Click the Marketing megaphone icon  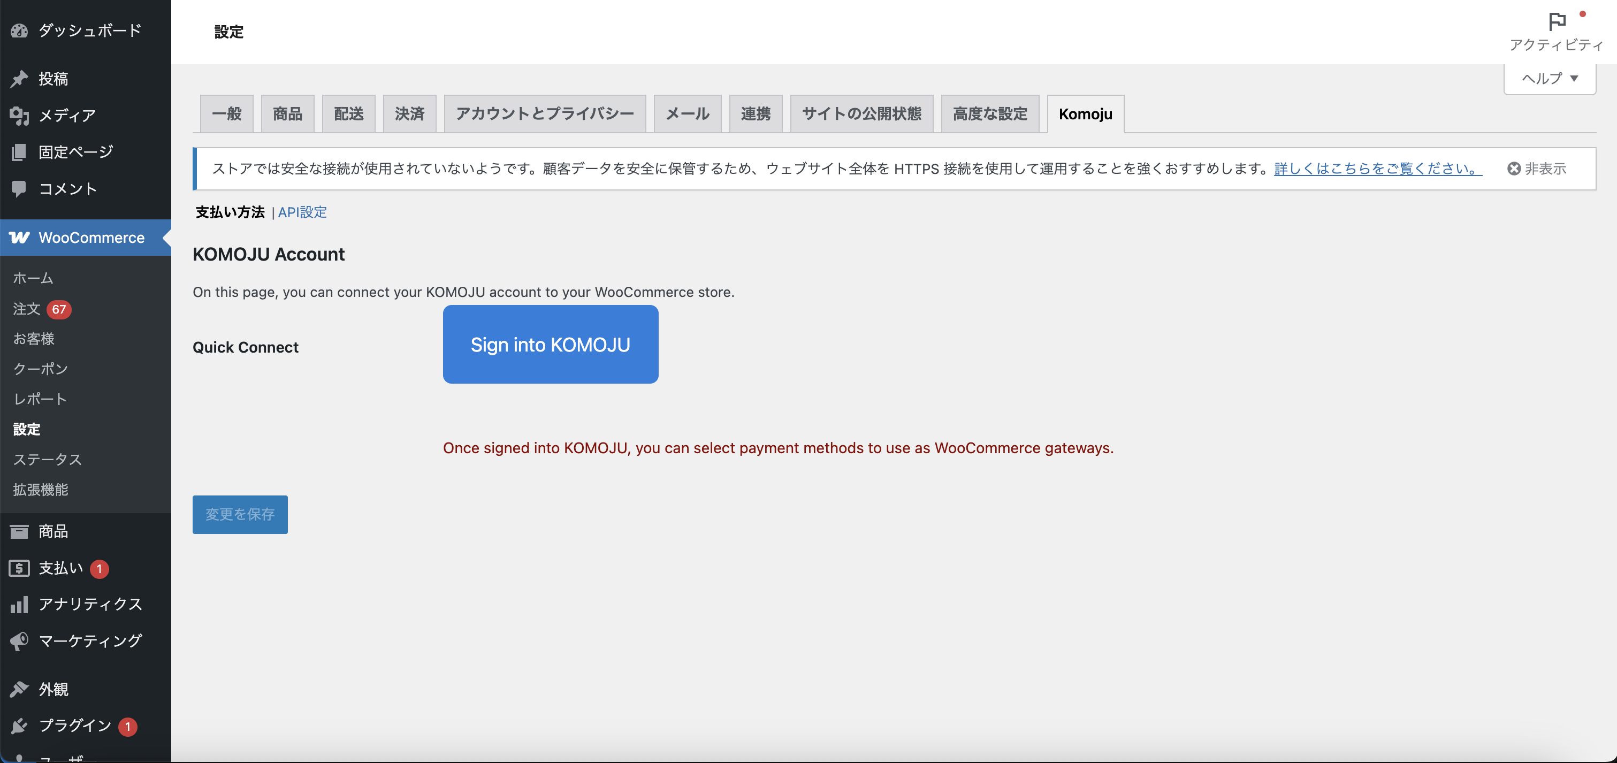tap(19, 640)
